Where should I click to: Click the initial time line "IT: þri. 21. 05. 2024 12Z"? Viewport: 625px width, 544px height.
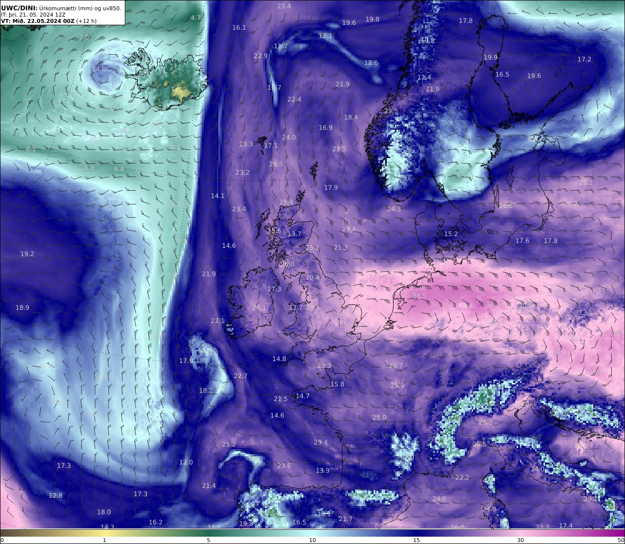pos(33,15)
